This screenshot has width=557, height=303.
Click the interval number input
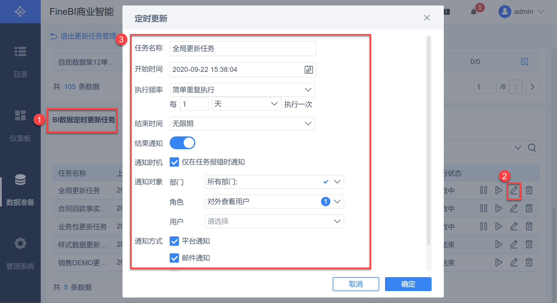click(194, 104)
